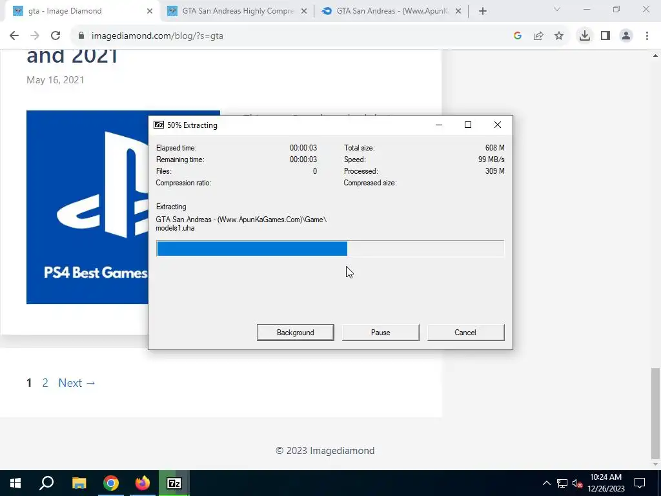Image resolution: width=661 pixels, height=496 pixels.
Task: Click the 'and 2021' post title
Action: [x=72, y=56]
